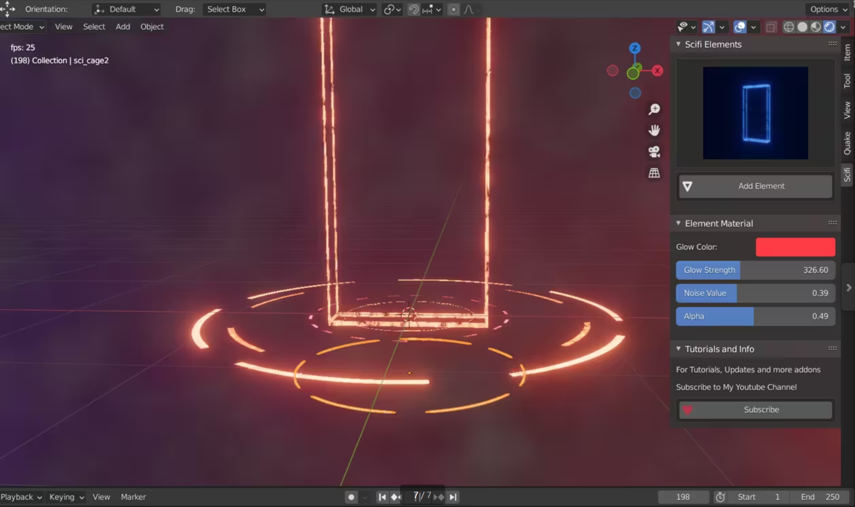Open the Drag Select Box dropdown
The image size is (855, 507).
(x=234, y=9)
